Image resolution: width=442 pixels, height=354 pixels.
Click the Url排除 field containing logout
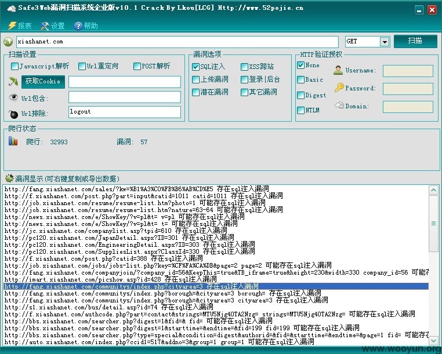click(x=124, y=112)
